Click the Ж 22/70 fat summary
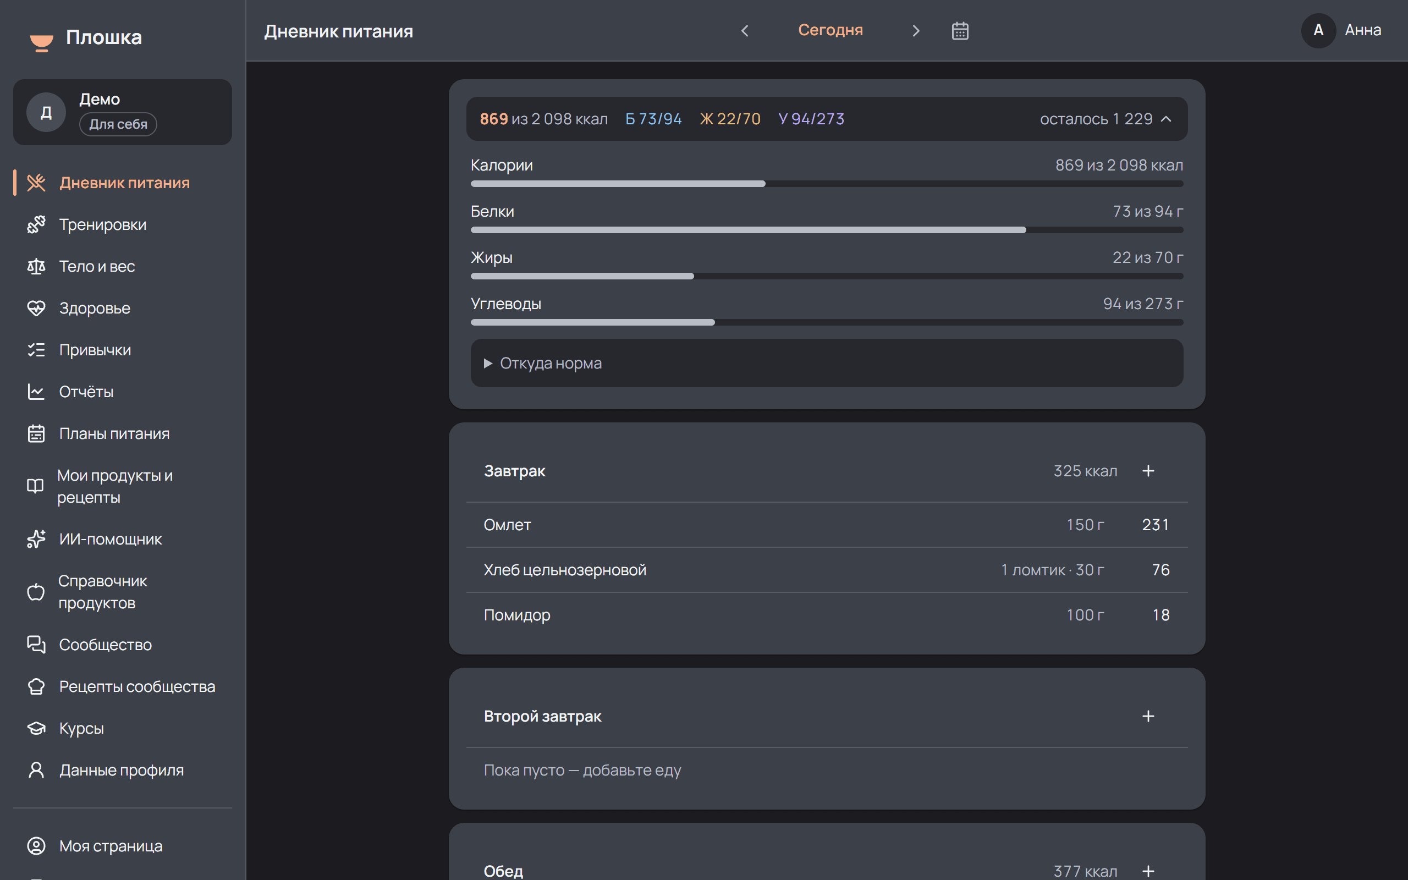This screenshot has width=1408, height=880. pyautogui.click(x=730, y=119)
